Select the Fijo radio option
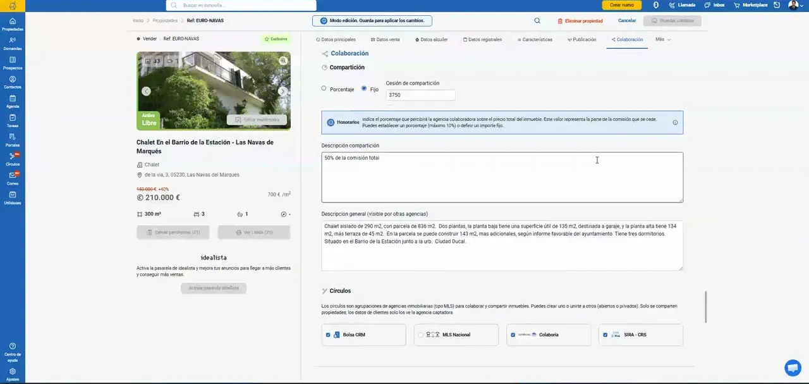The image size is (809, 384). pos(364,89)
